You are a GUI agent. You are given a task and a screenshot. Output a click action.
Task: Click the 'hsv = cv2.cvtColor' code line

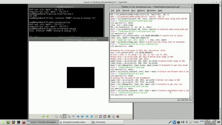coord(132,52)
